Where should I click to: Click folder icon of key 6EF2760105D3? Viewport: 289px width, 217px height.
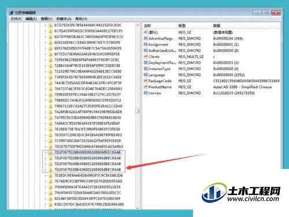click(50, 49)
